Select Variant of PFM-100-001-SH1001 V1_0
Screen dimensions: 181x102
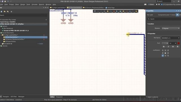coord(16,31)
